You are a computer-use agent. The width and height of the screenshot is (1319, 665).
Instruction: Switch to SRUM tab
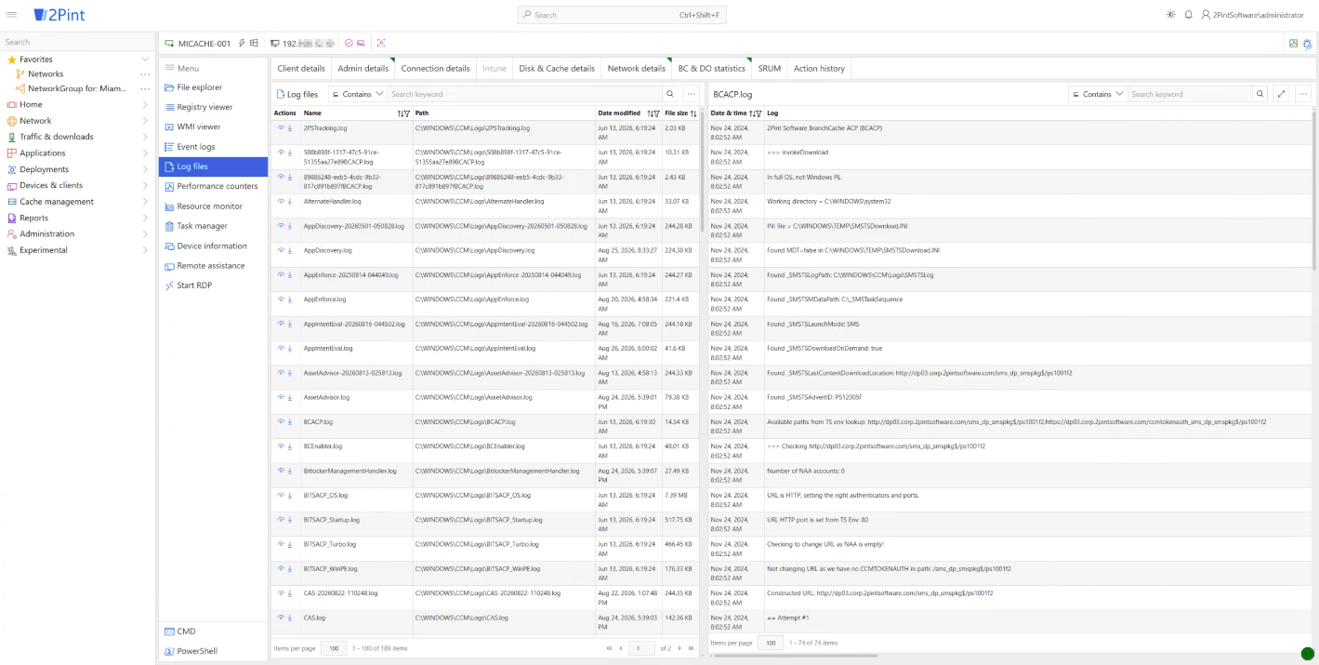click(770, 68)
